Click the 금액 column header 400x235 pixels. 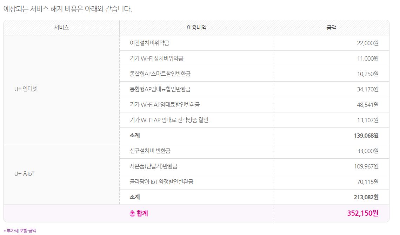(331, 28)
